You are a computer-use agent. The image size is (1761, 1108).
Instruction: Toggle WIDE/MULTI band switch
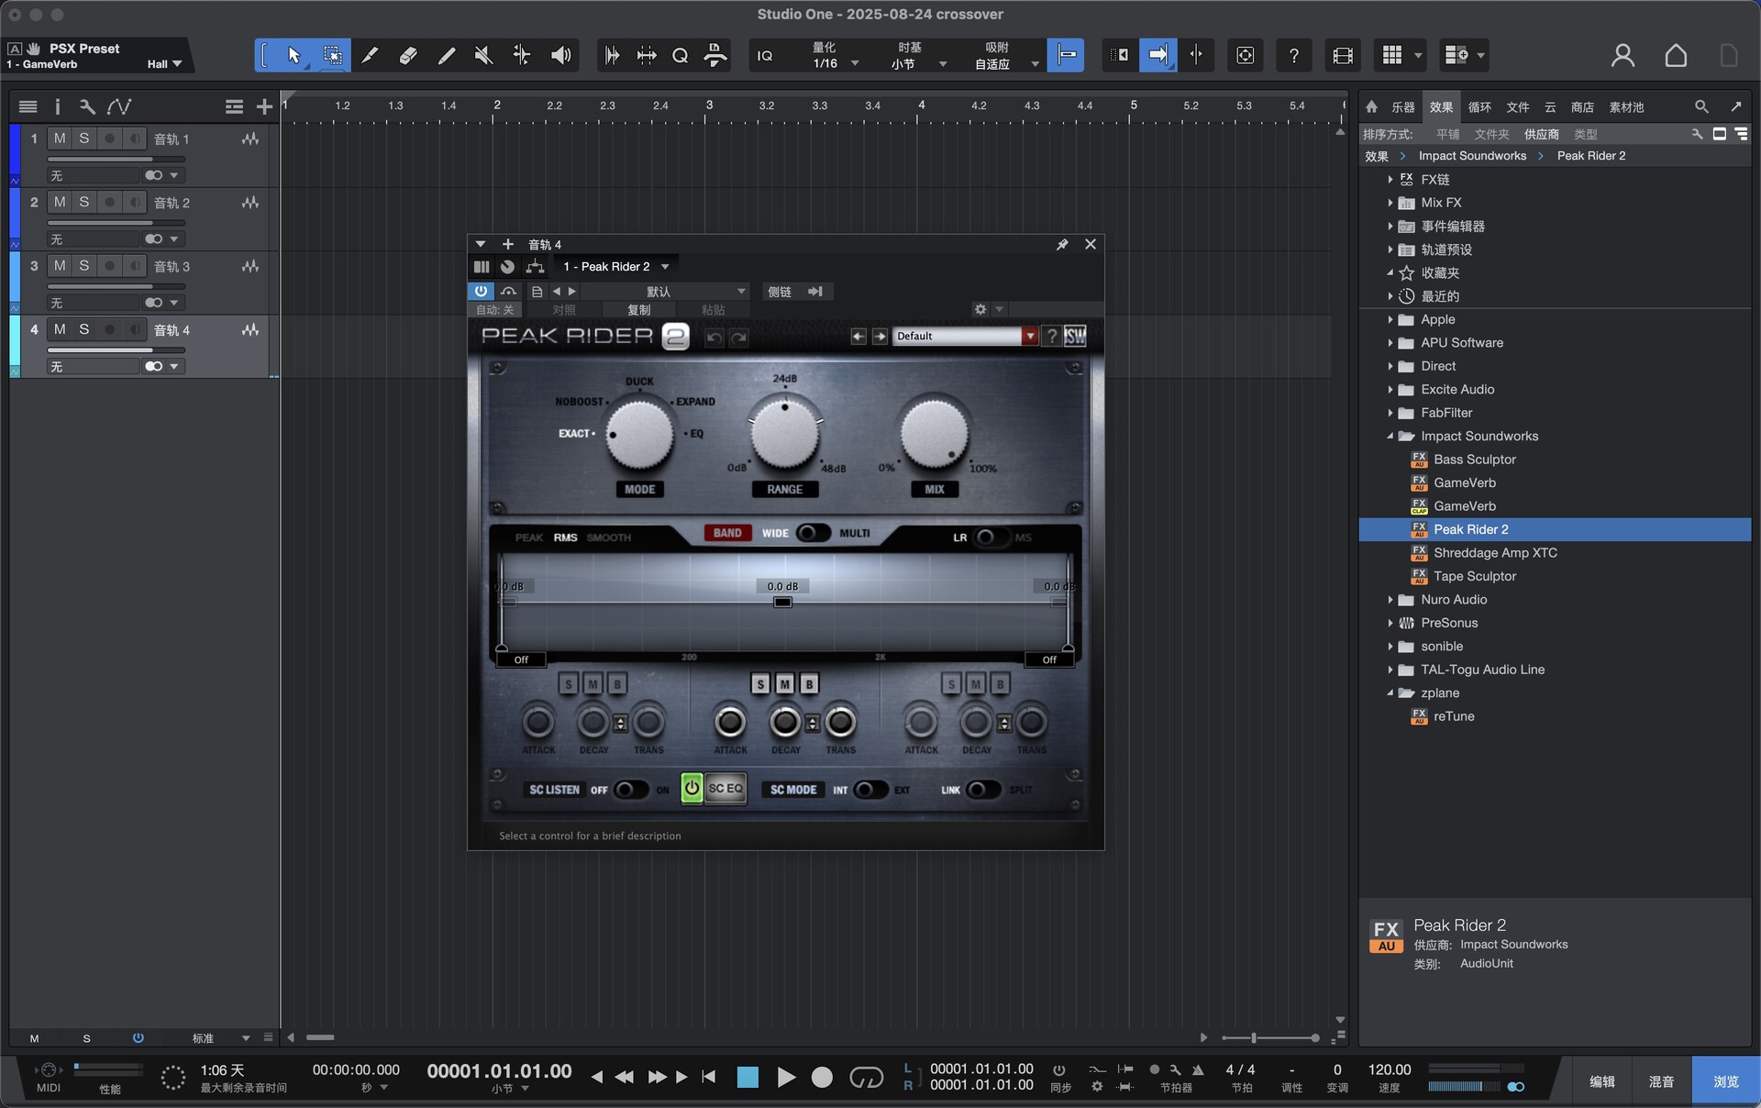click(x=813, y=533)
